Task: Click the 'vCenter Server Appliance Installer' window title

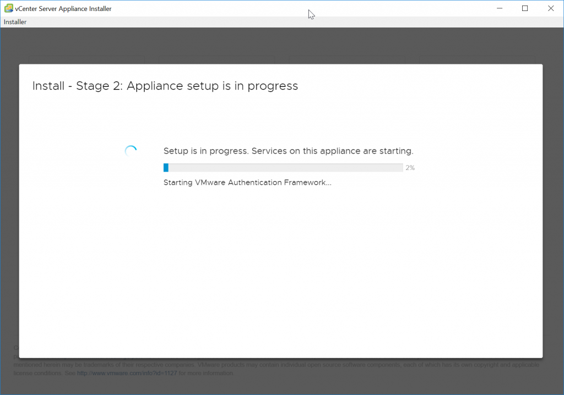Action: pyautogui.click(x=63, y=9)
